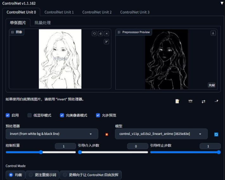Click the undo icon on the image panel

pyautogui.click(x=94, y=34)
